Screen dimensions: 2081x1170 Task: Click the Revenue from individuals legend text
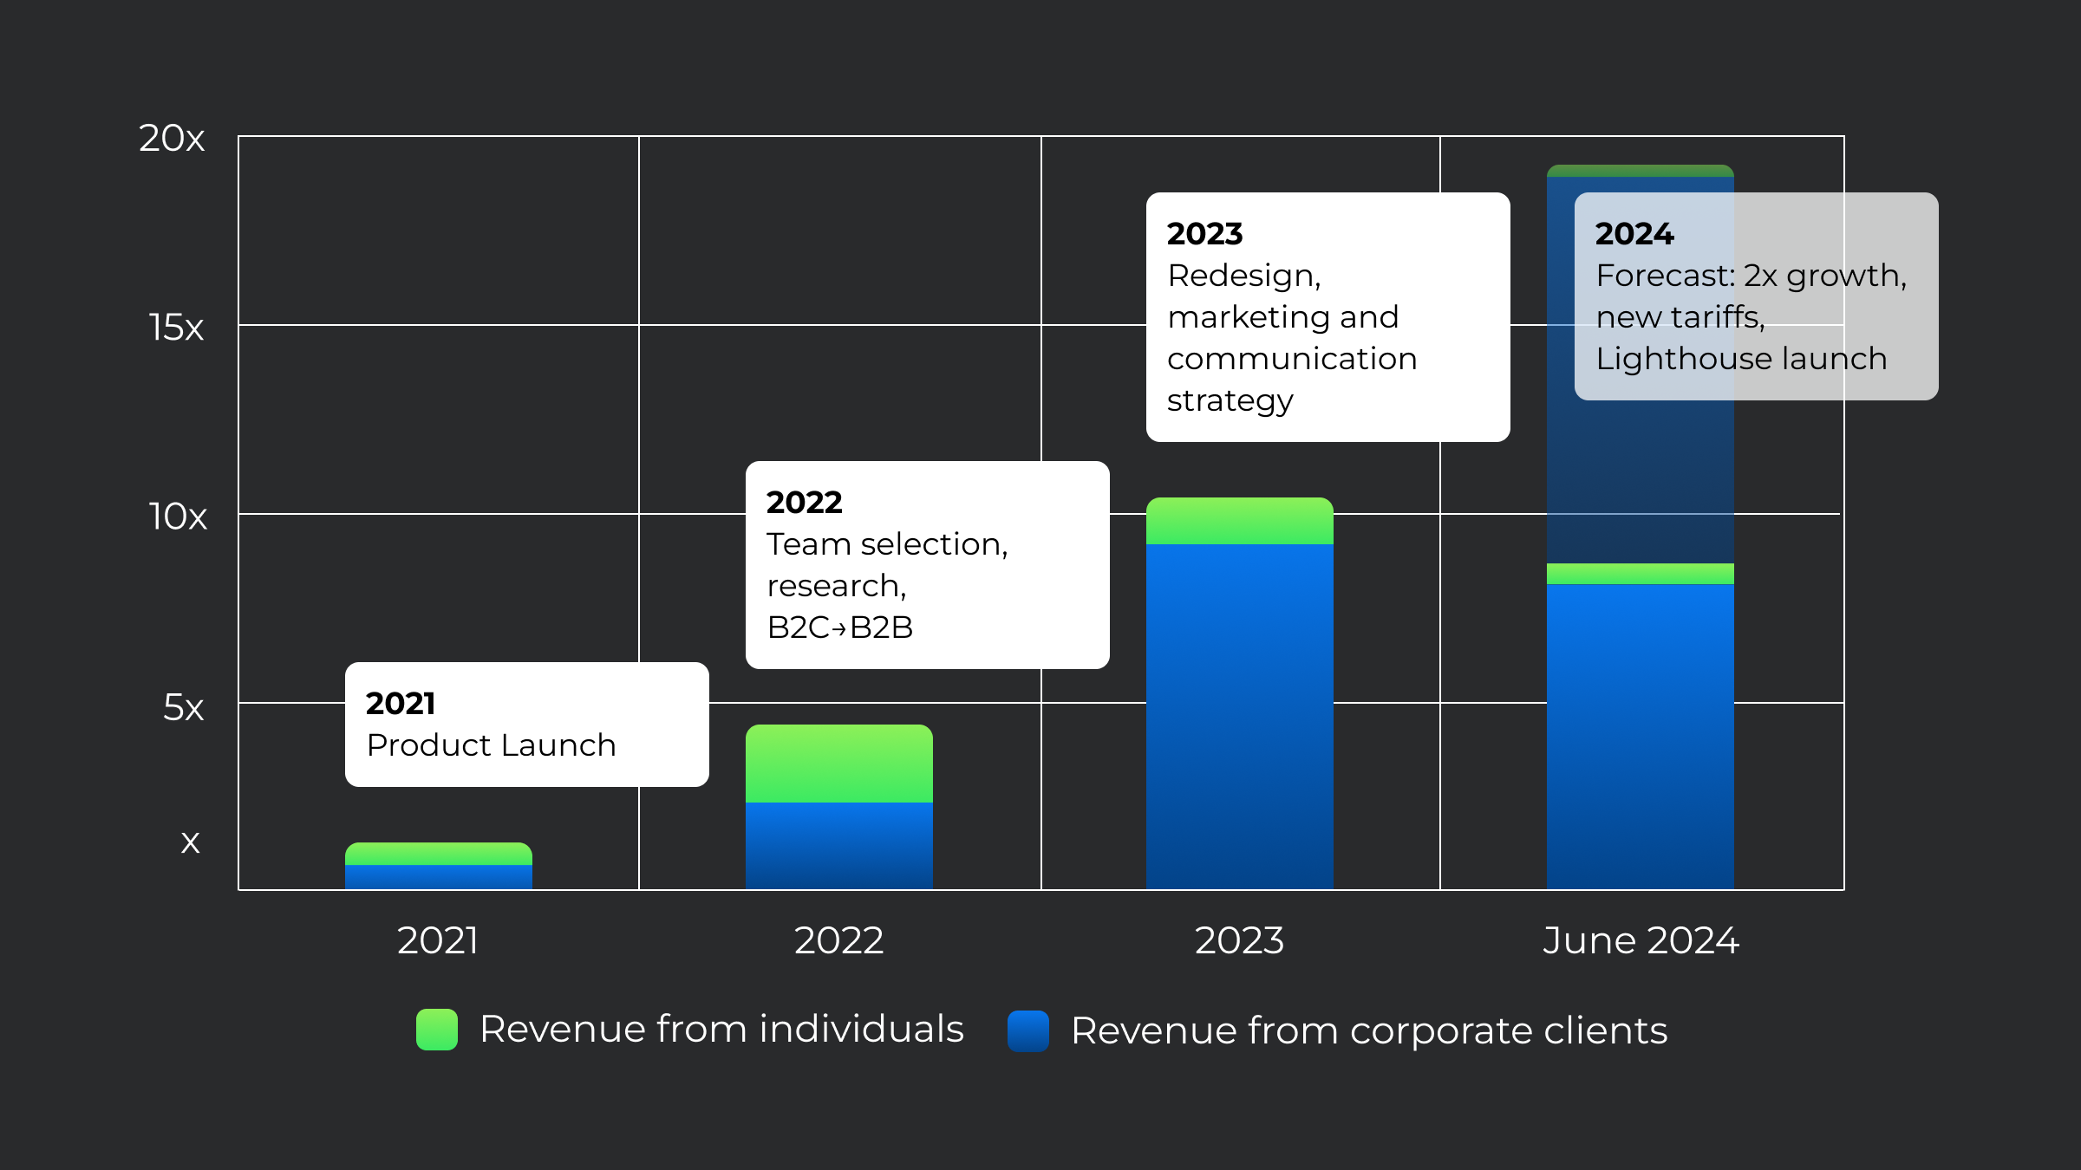point(721,1030)
